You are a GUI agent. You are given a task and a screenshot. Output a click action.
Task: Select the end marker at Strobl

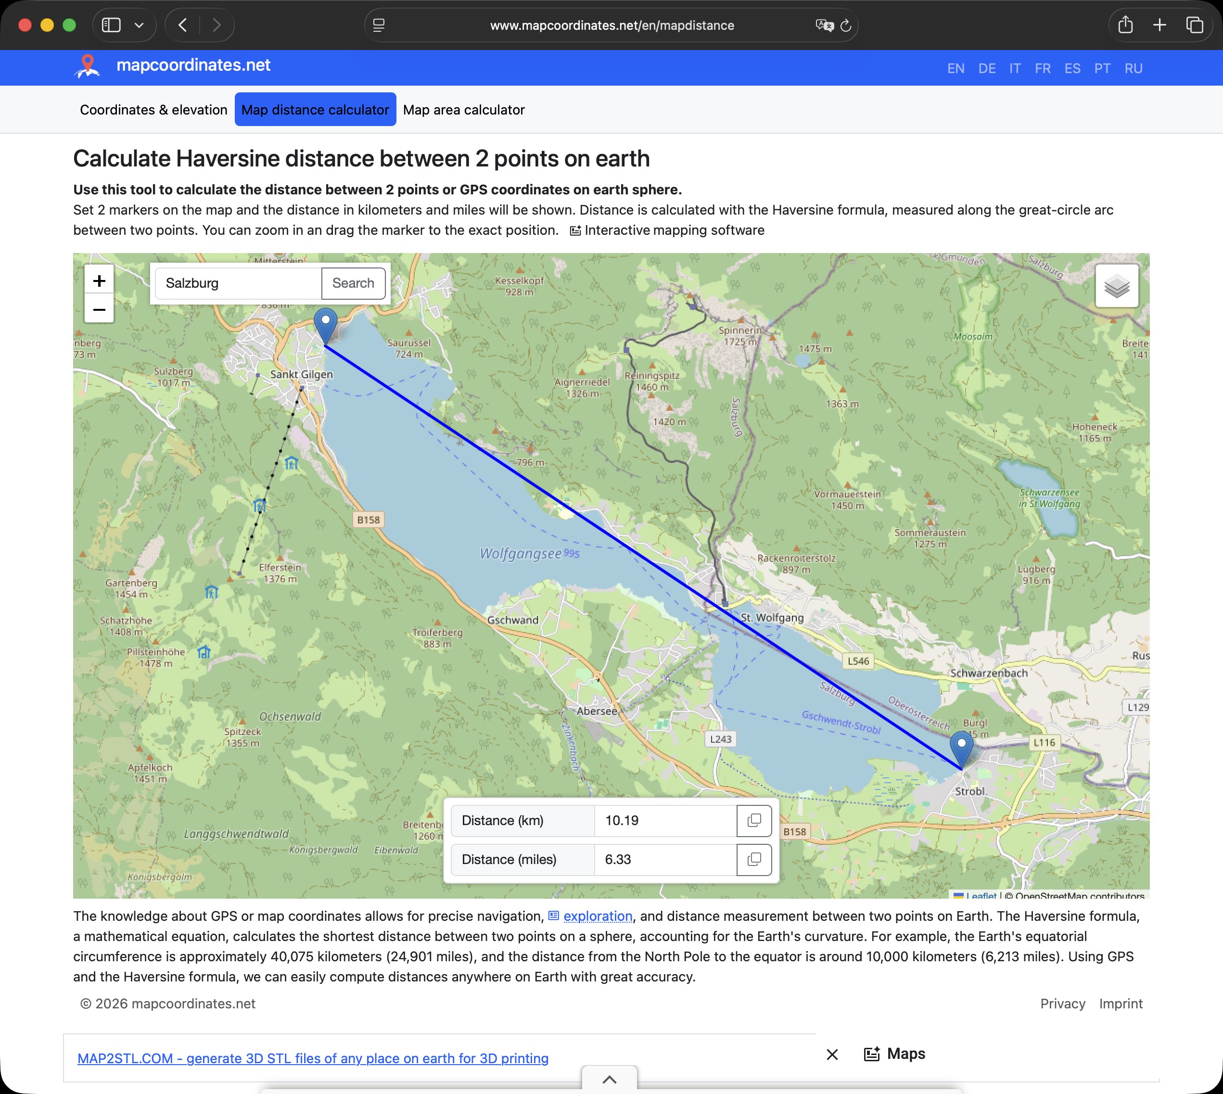(961, 749)
